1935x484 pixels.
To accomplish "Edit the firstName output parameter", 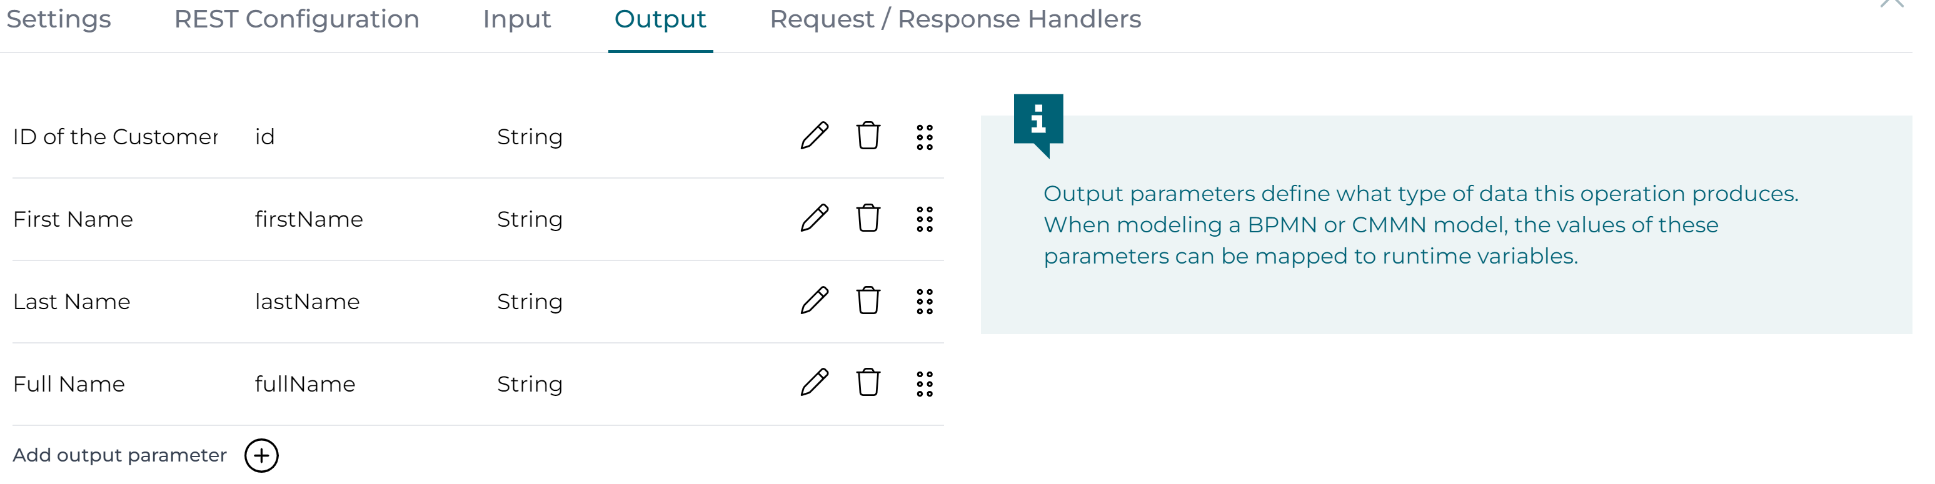I will [x=816, y=219].
